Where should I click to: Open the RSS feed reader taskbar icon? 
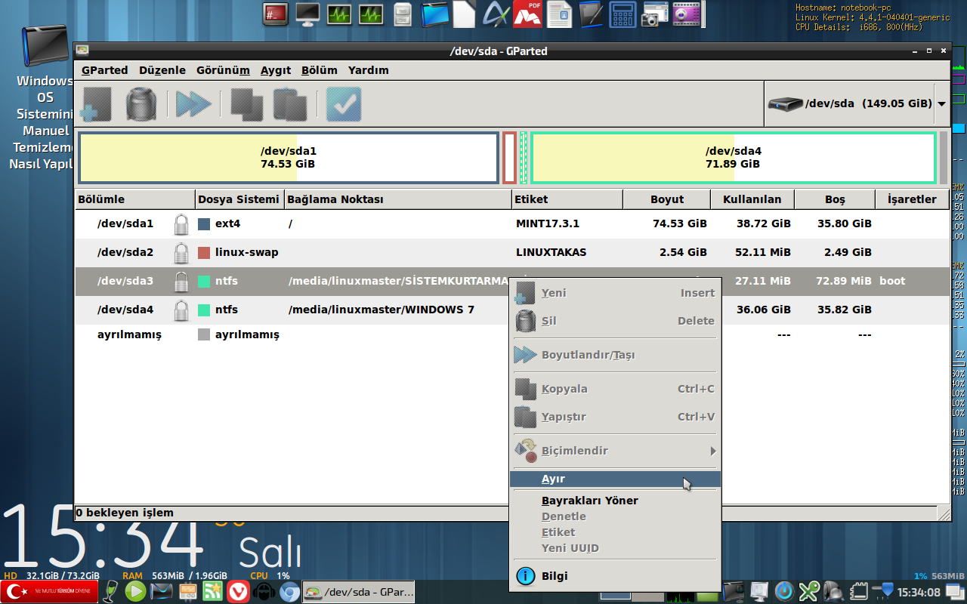(x=212, y=591)
